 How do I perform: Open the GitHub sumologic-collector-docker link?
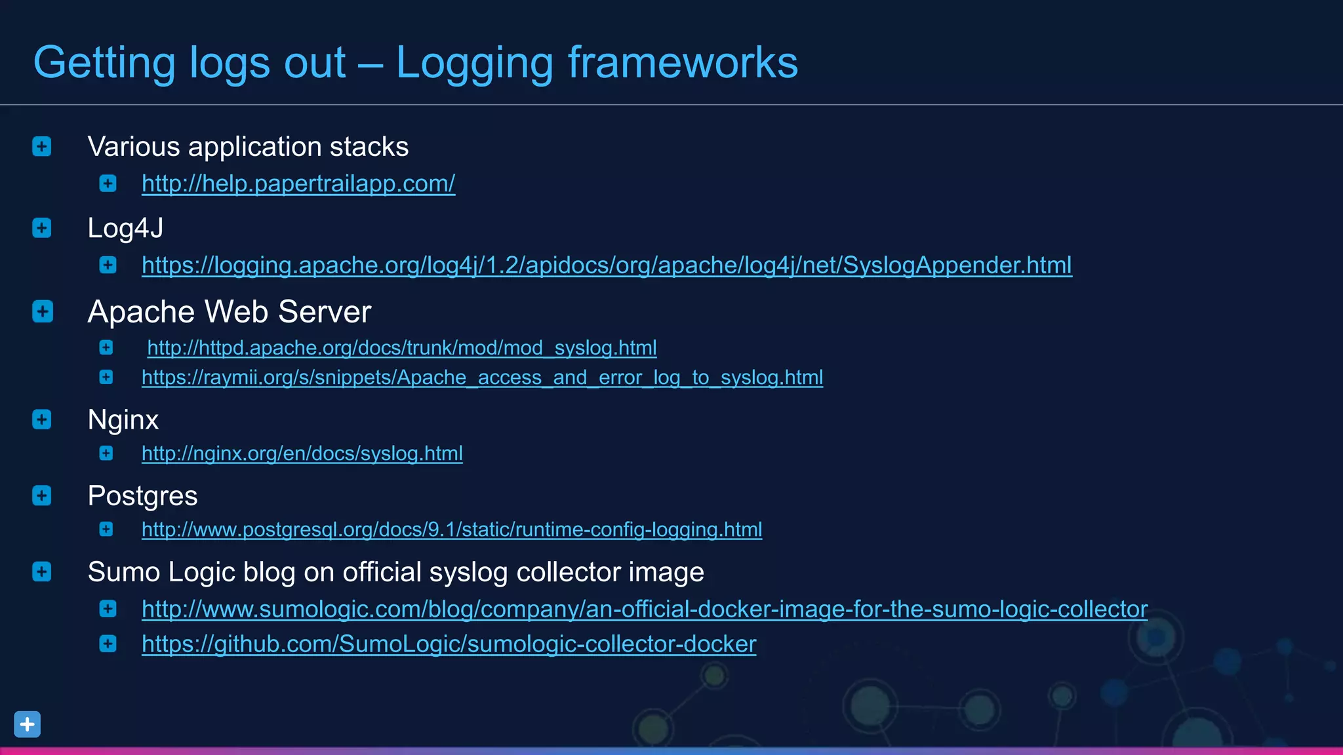[x=449, y=644]
